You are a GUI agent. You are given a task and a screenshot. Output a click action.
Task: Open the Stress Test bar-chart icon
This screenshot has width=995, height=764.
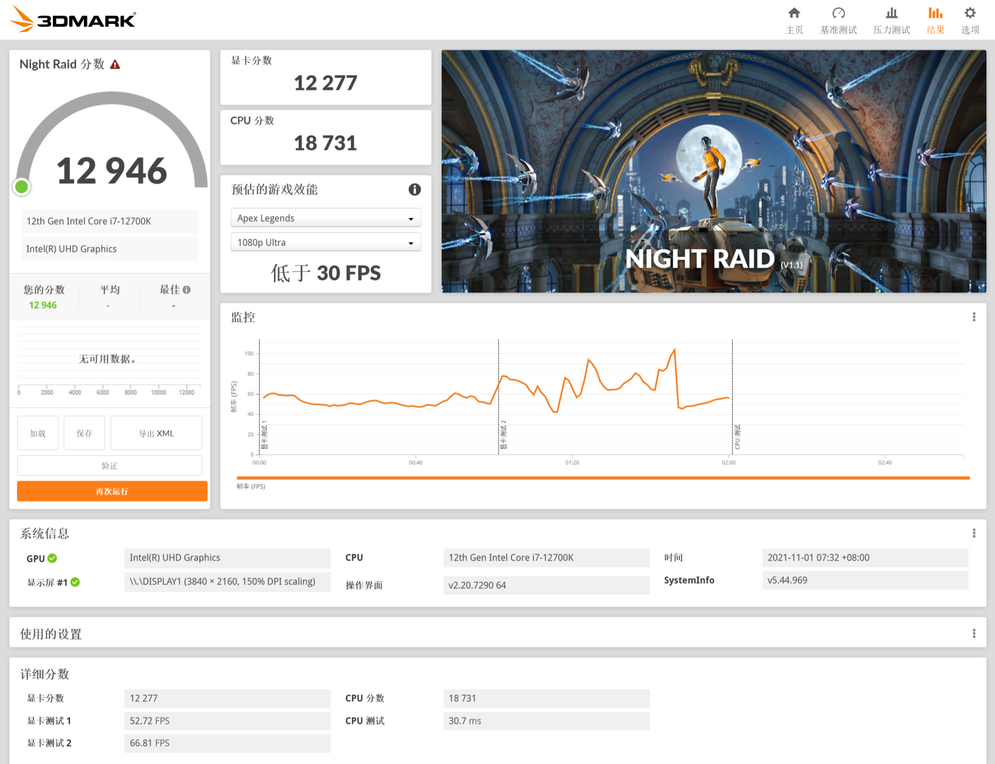coord(891,13)
